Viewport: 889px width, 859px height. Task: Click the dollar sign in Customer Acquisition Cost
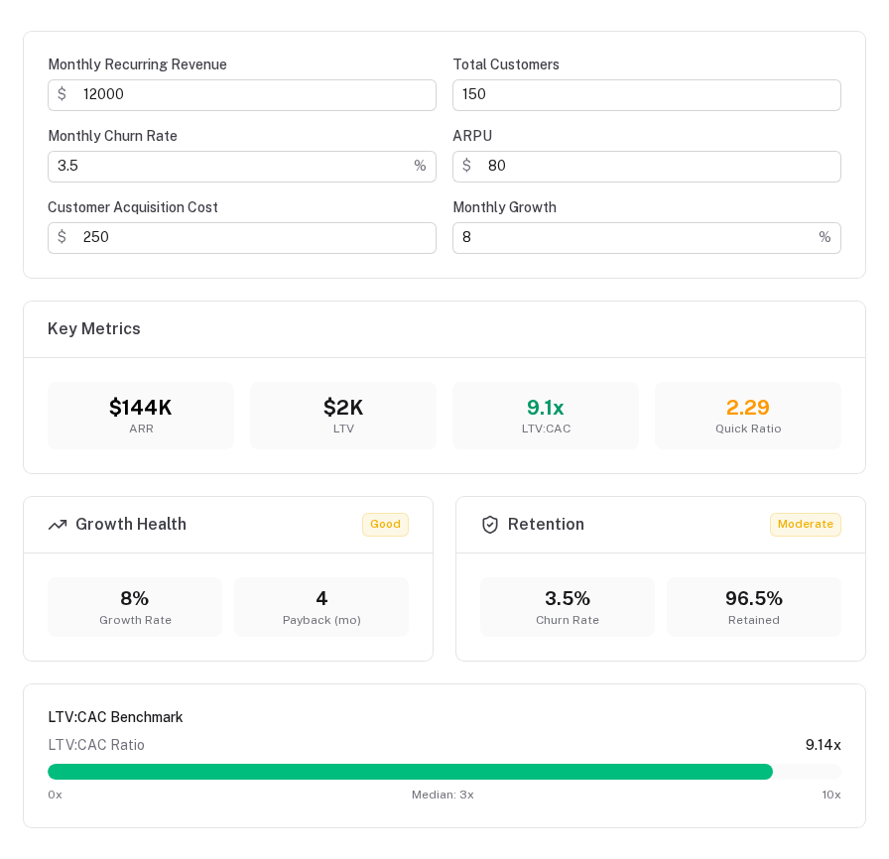62,237
